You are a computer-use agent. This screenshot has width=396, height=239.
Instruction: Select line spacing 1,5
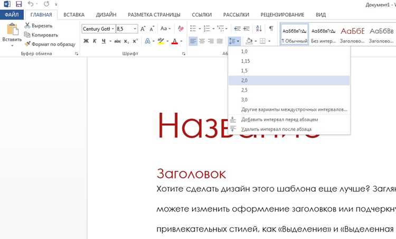[289, 71]
